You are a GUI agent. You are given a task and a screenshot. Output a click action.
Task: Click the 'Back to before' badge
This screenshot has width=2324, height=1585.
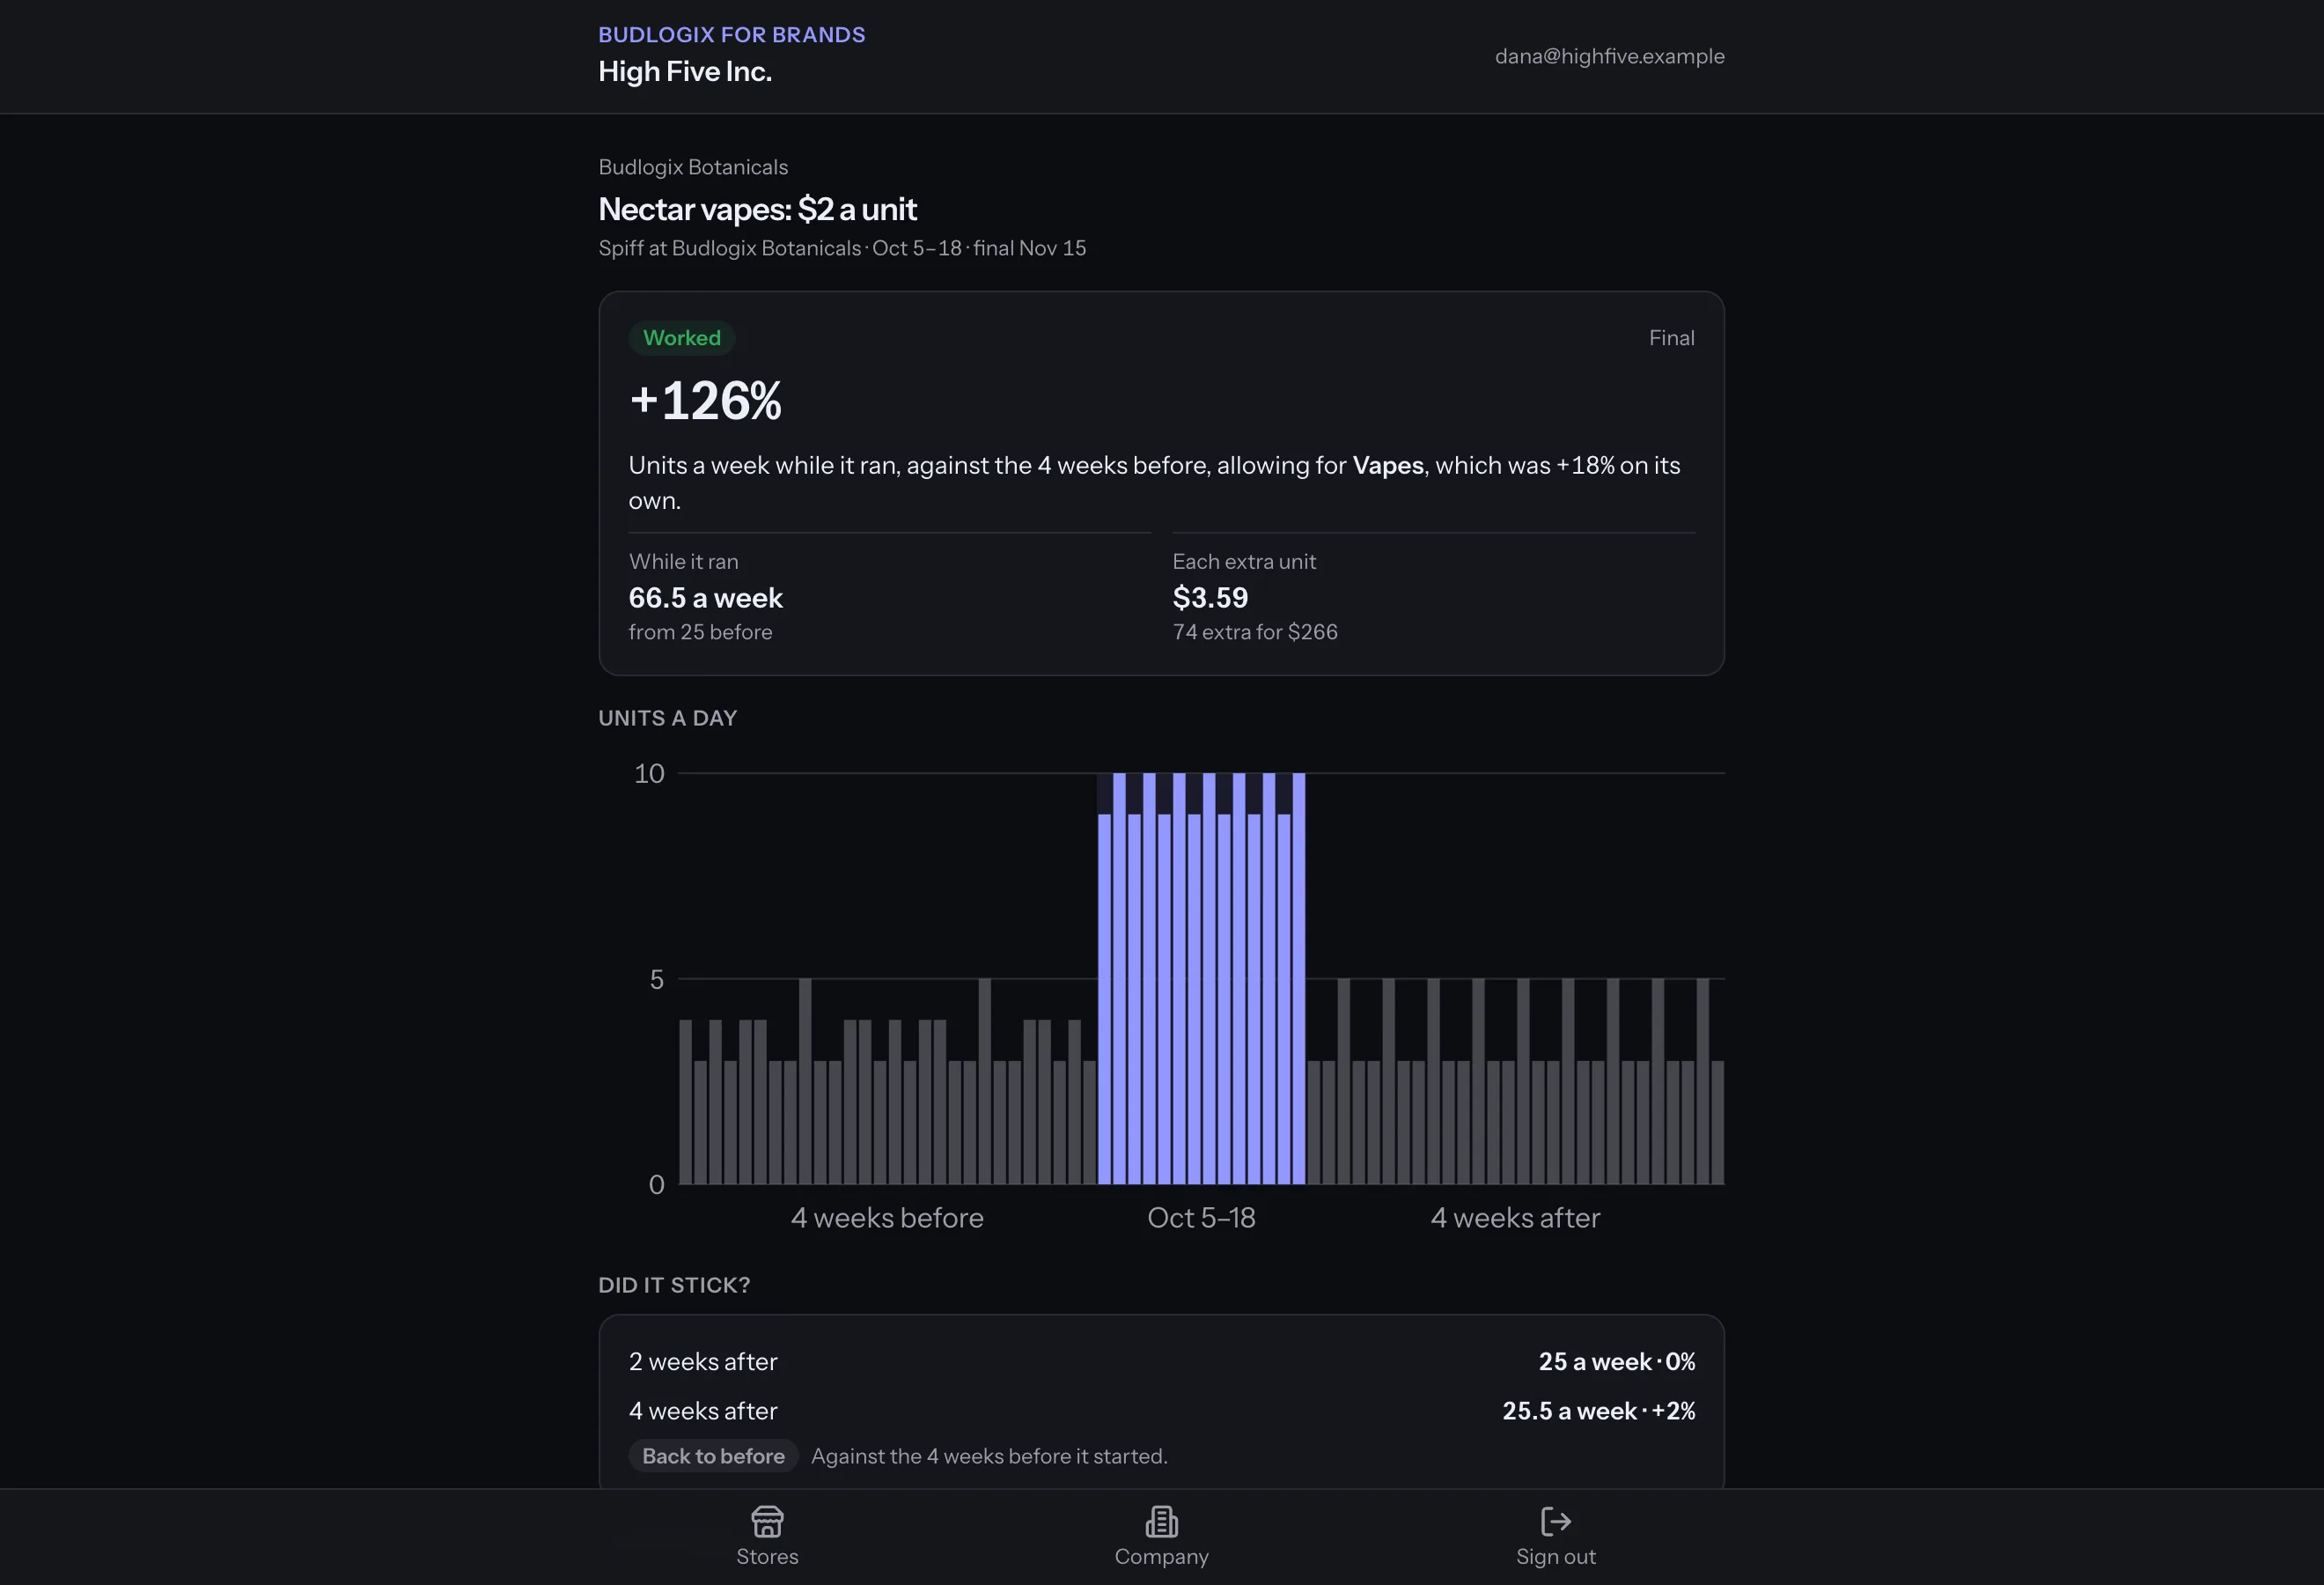click(x=713, y=1456)
